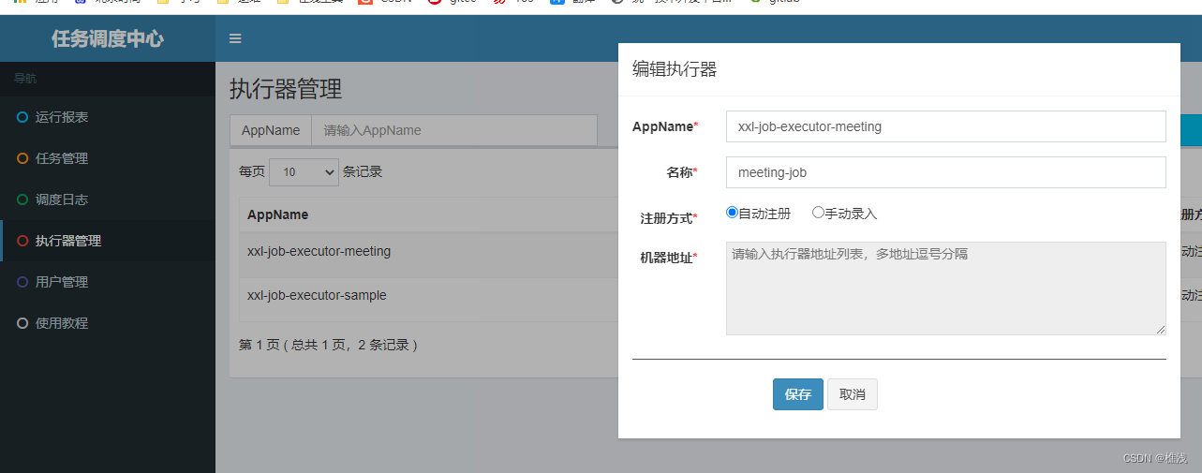Click the 机器地址 textarea resize handle

pos(1161,330)
